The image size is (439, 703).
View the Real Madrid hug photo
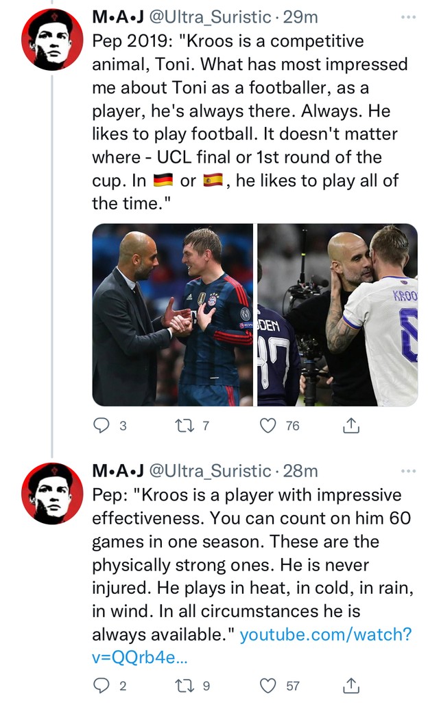[x=337, y=314]
